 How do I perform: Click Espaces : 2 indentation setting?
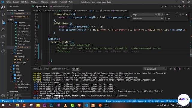click(142, 101)
